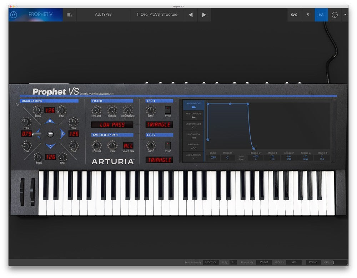Click the pitch bend wheel

point(22,192)
